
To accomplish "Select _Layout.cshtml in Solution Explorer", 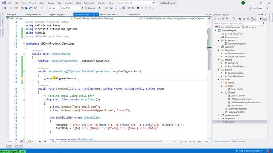I will point(238,96).
